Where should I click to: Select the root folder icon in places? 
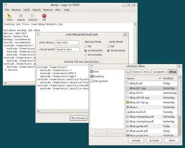coord(92,72)
